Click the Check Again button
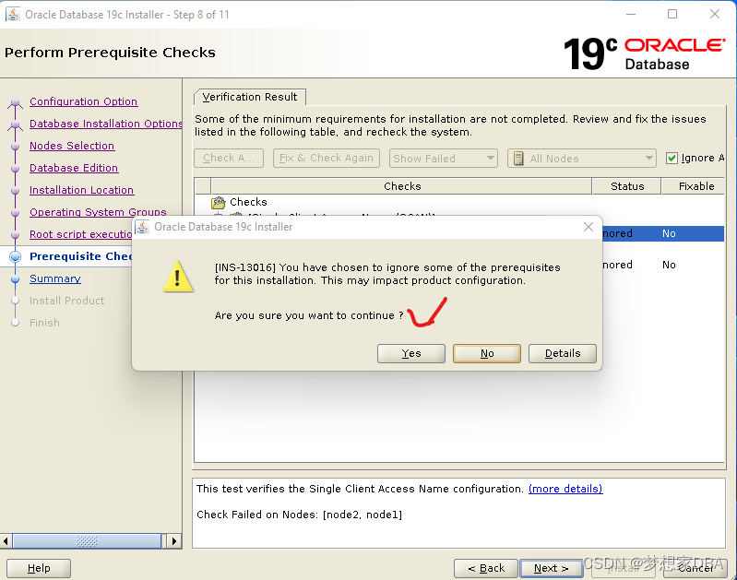This screenshot has height=580, width=737. 229,158
